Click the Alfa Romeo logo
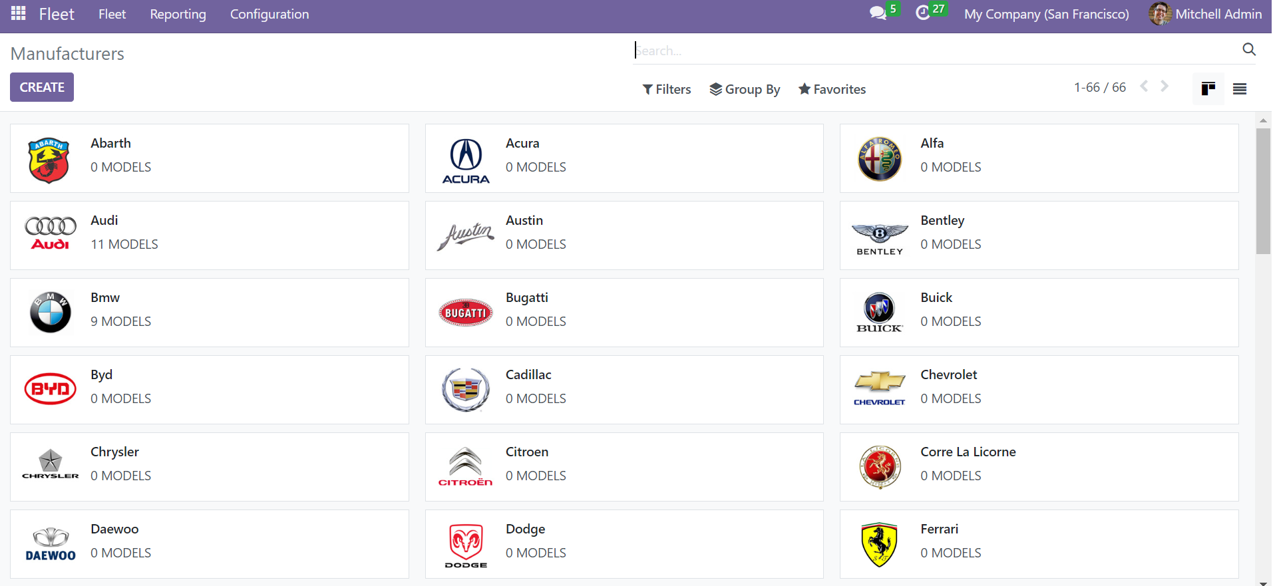 (x=880, y=159)
